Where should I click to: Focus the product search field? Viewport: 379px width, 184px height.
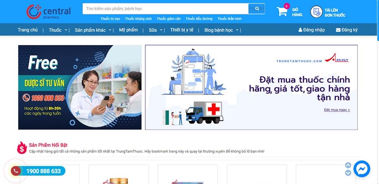click(x=166, y=9)
